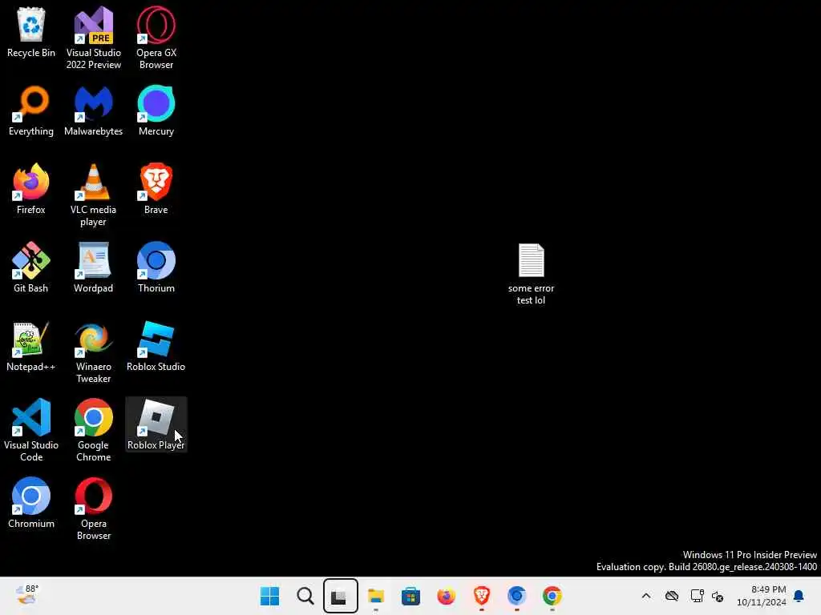Viewport: 821px width, 615px height.
Task: Open the OneDrive cloud tray icon
Action: (672, 596)
